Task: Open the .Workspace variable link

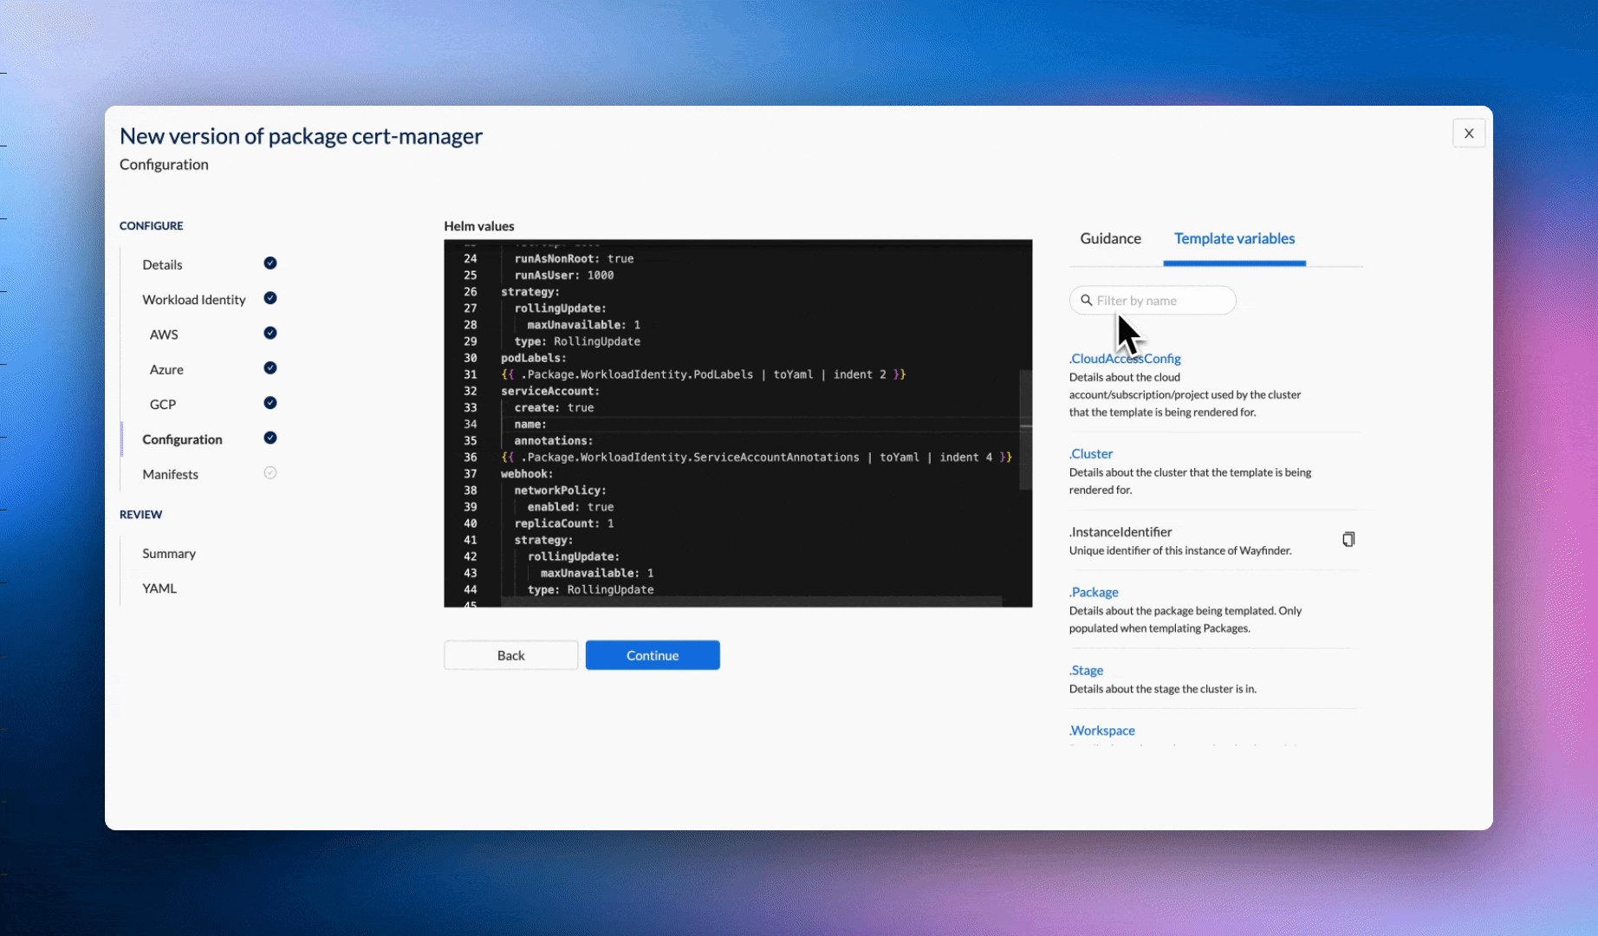Action: pos(1101,731)
